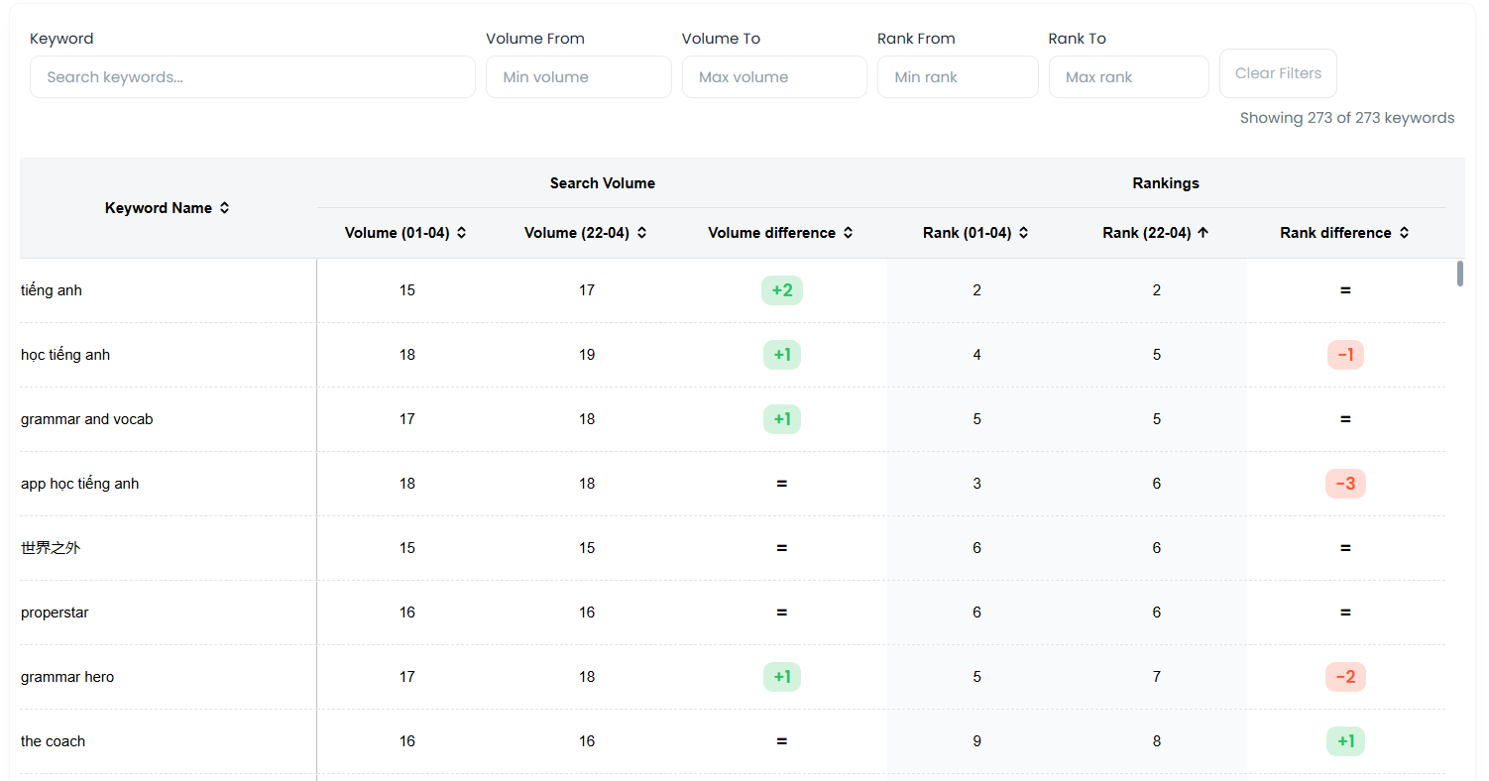This screenshot has width=1489, height=781.
Task: Select the grammar hero keyword row
Action: [x=733, y=677]
